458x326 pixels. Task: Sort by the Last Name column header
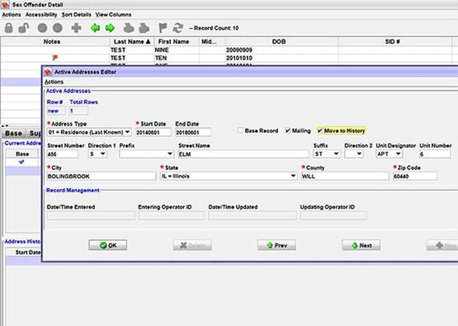(132, 41)
